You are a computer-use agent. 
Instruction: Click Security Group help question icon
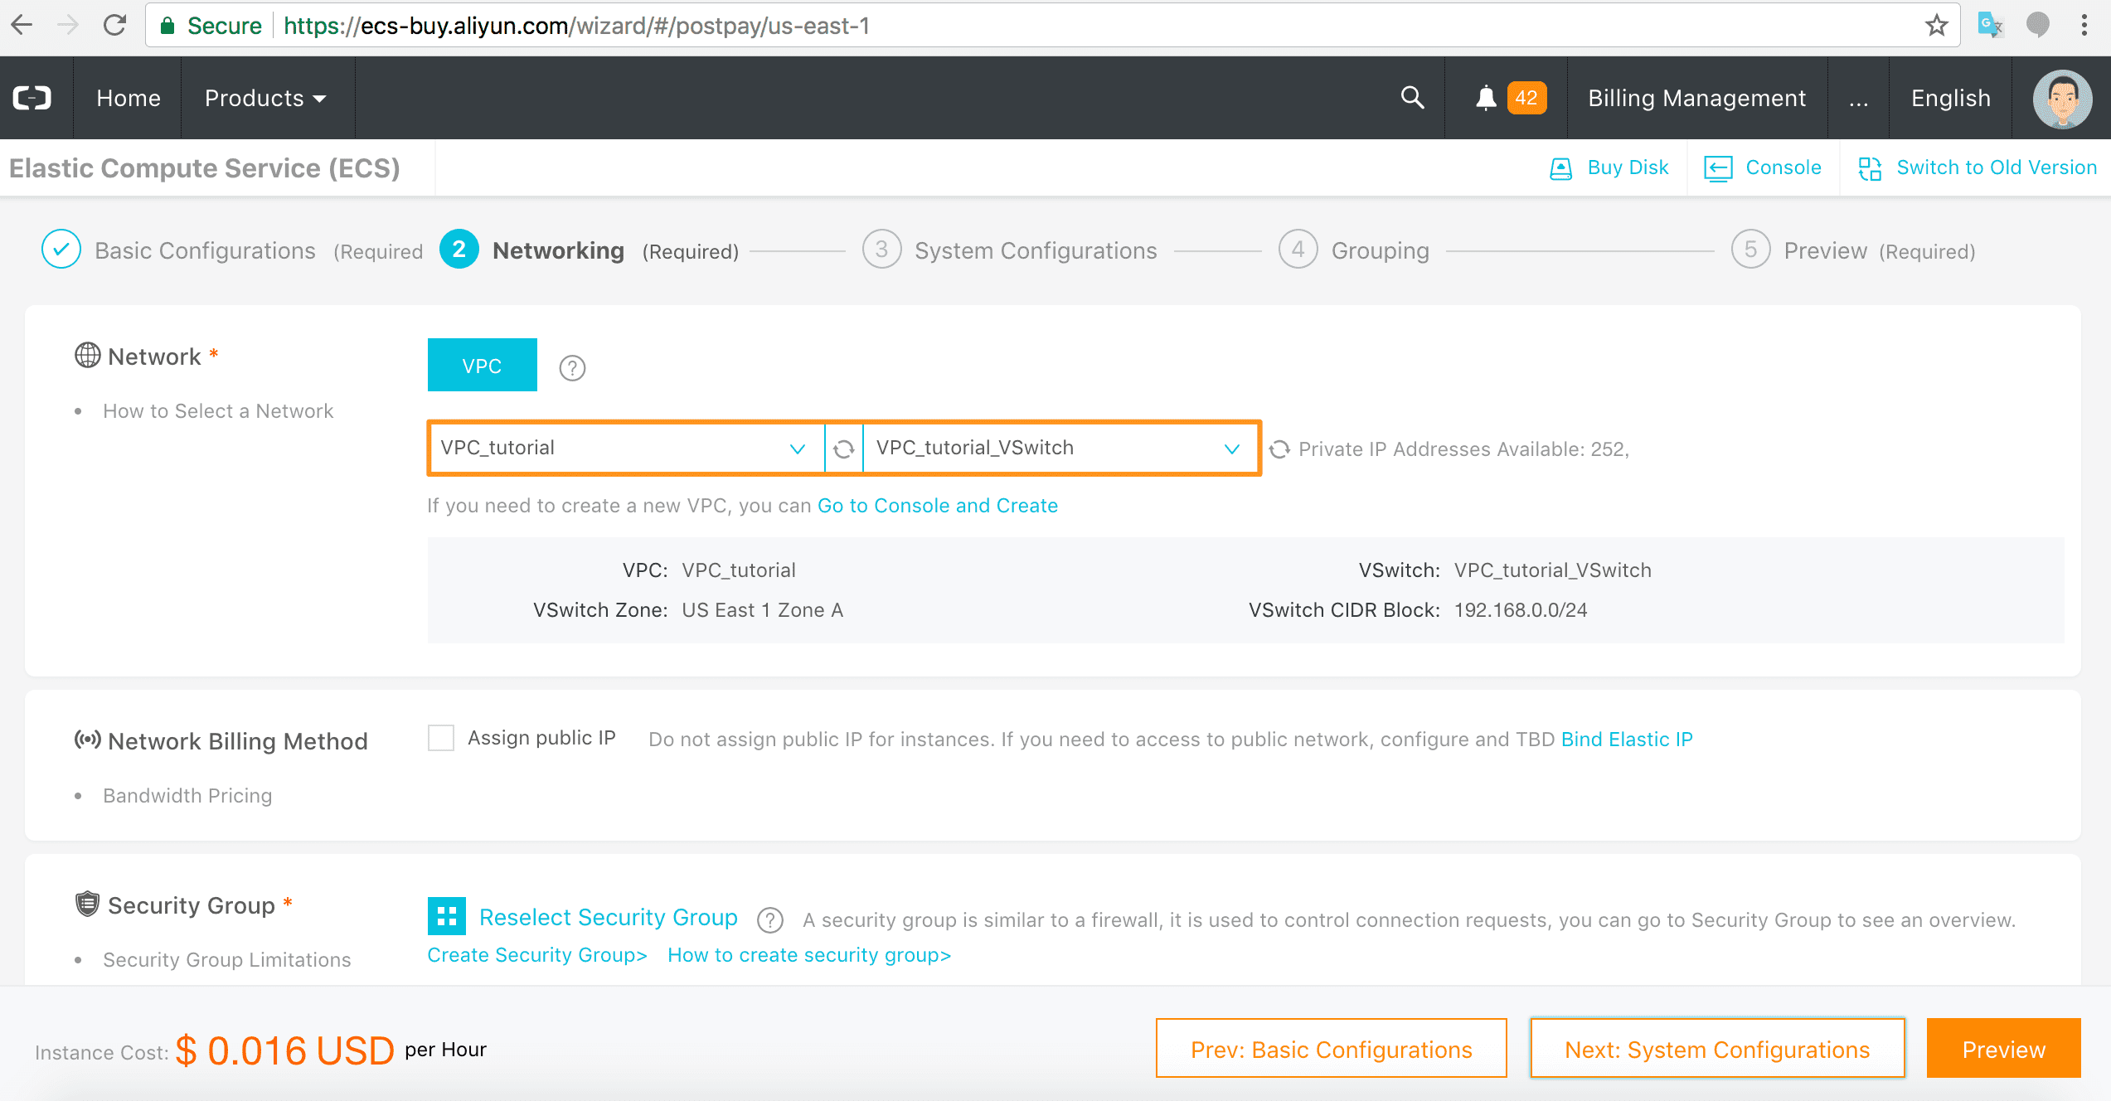pyautogui.click(x=769, y=919)
